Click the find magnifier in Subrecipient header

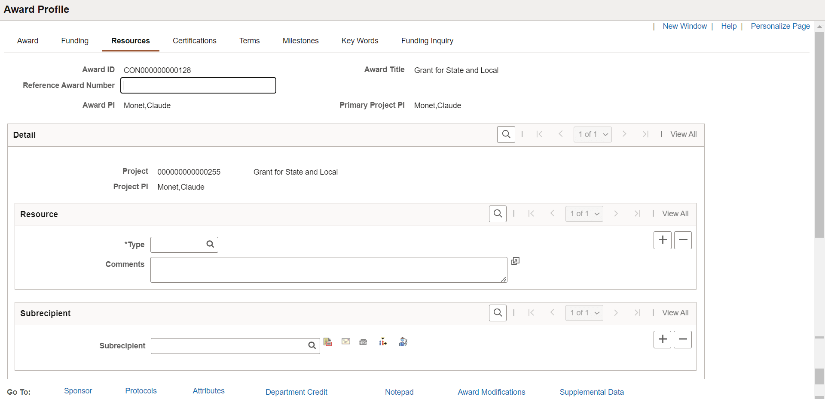click(497, 313)
